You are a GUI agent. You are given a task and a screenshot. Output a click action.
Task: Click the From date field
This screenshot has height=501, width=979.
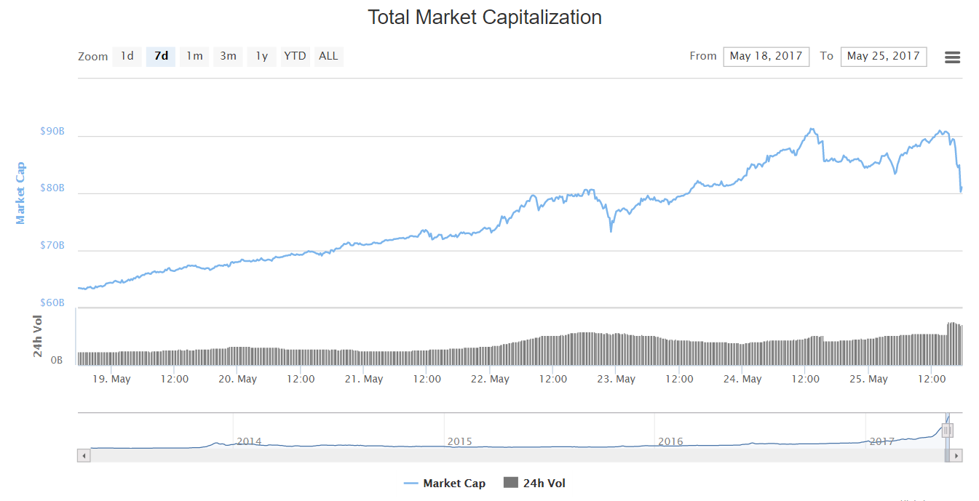[766, 56]
